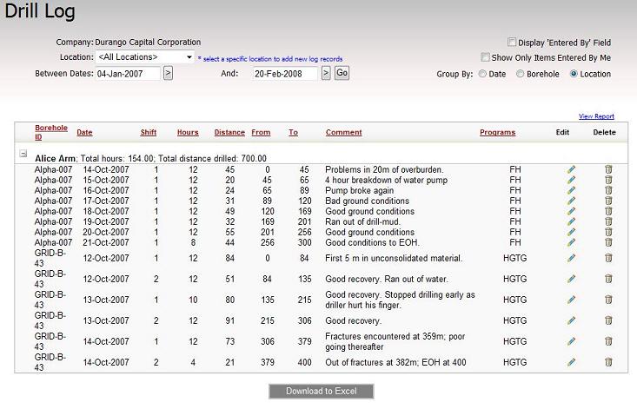
Task: Click comment 'Problems in 20m of overburden.'
Action: point(384,169)
